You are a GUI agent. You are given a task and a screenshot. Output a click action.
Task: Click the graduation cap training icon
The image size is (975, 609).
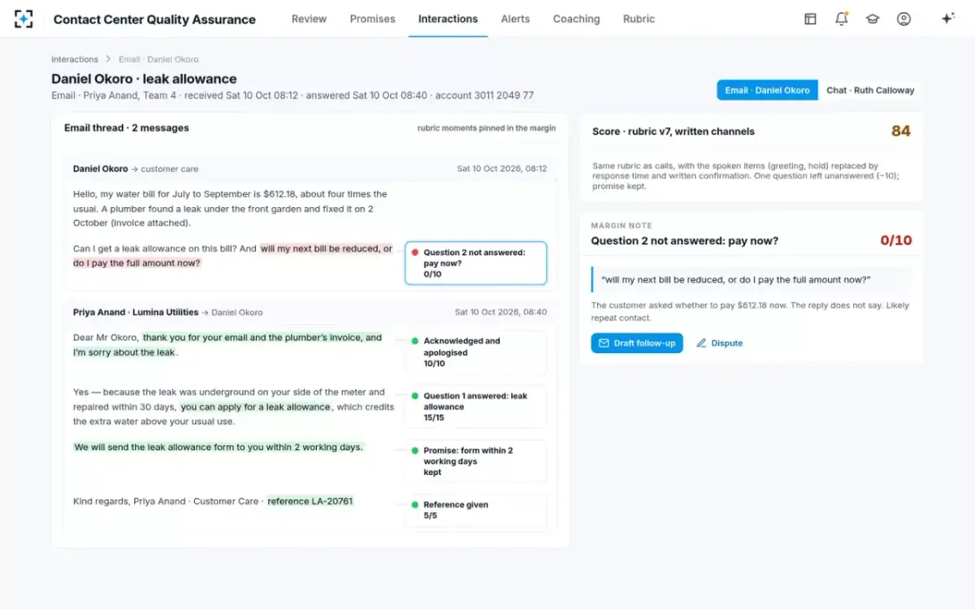873,19
